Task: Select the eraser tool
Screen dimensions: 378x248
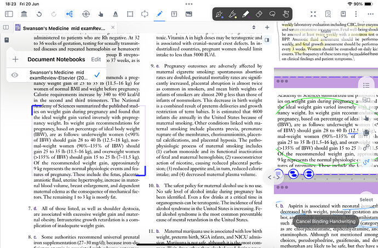Action: [x=259, y=14]
